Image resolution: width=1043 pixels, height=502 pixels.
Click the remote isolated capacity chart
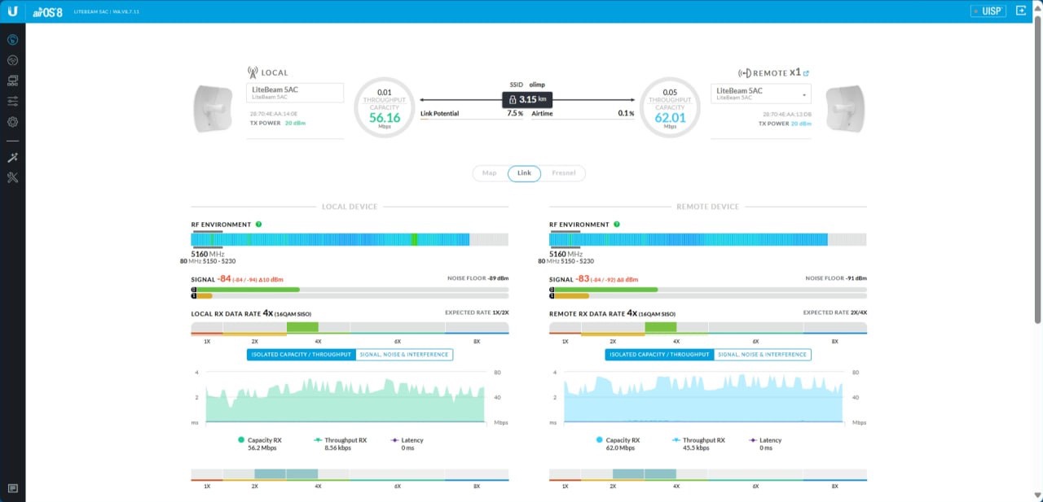(x=704, y=398)
